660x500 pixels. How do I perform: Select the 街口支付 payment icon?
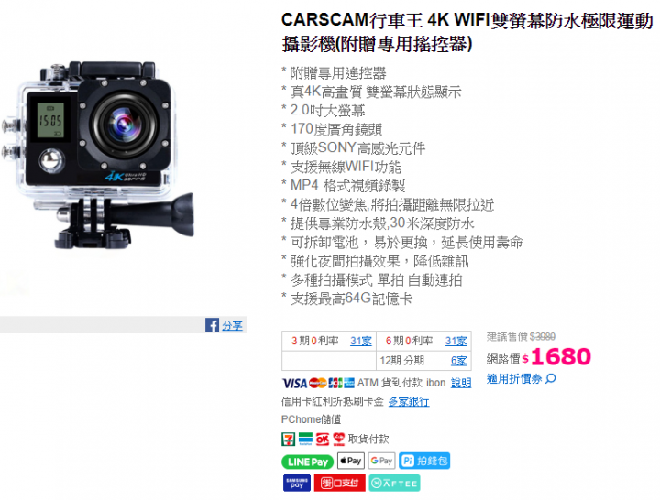click(x=340, y=483)
